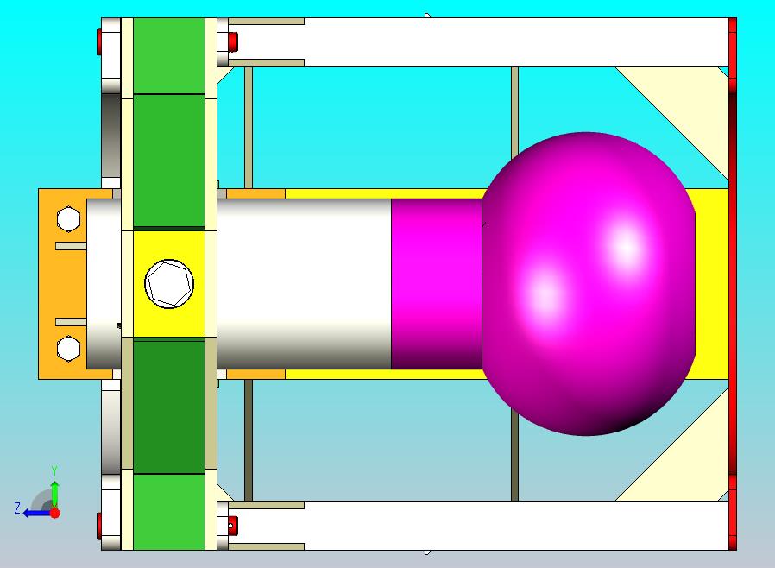Select the red bolt head at the bottom-left corner
The image size is (775, 568).
[x=99, y=526]
